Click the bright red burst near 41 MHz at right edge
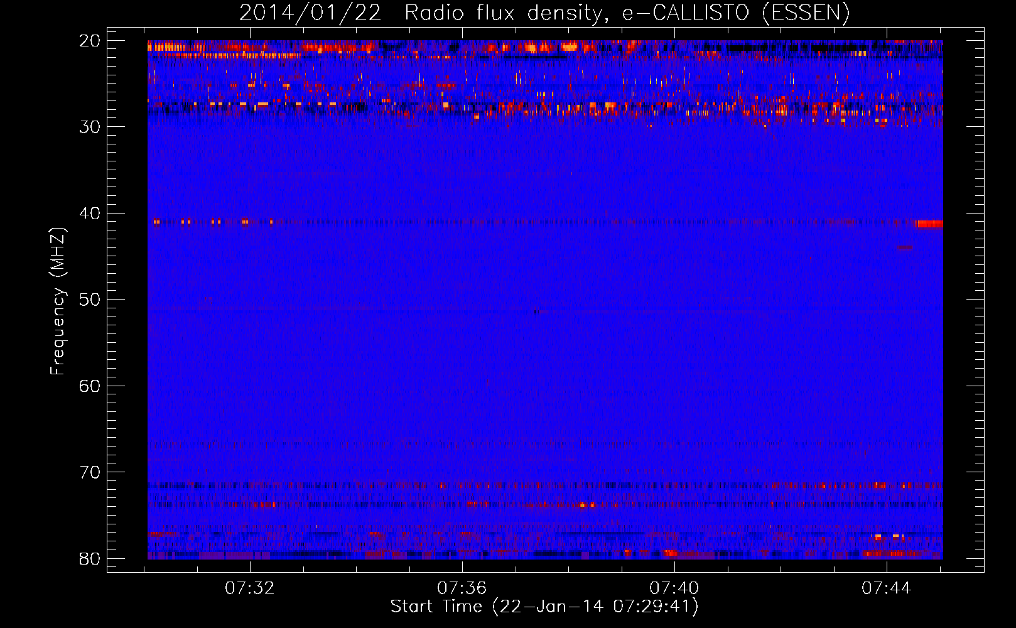The height and width of the screenshot is (628, 1016). (x=929, y=224)
